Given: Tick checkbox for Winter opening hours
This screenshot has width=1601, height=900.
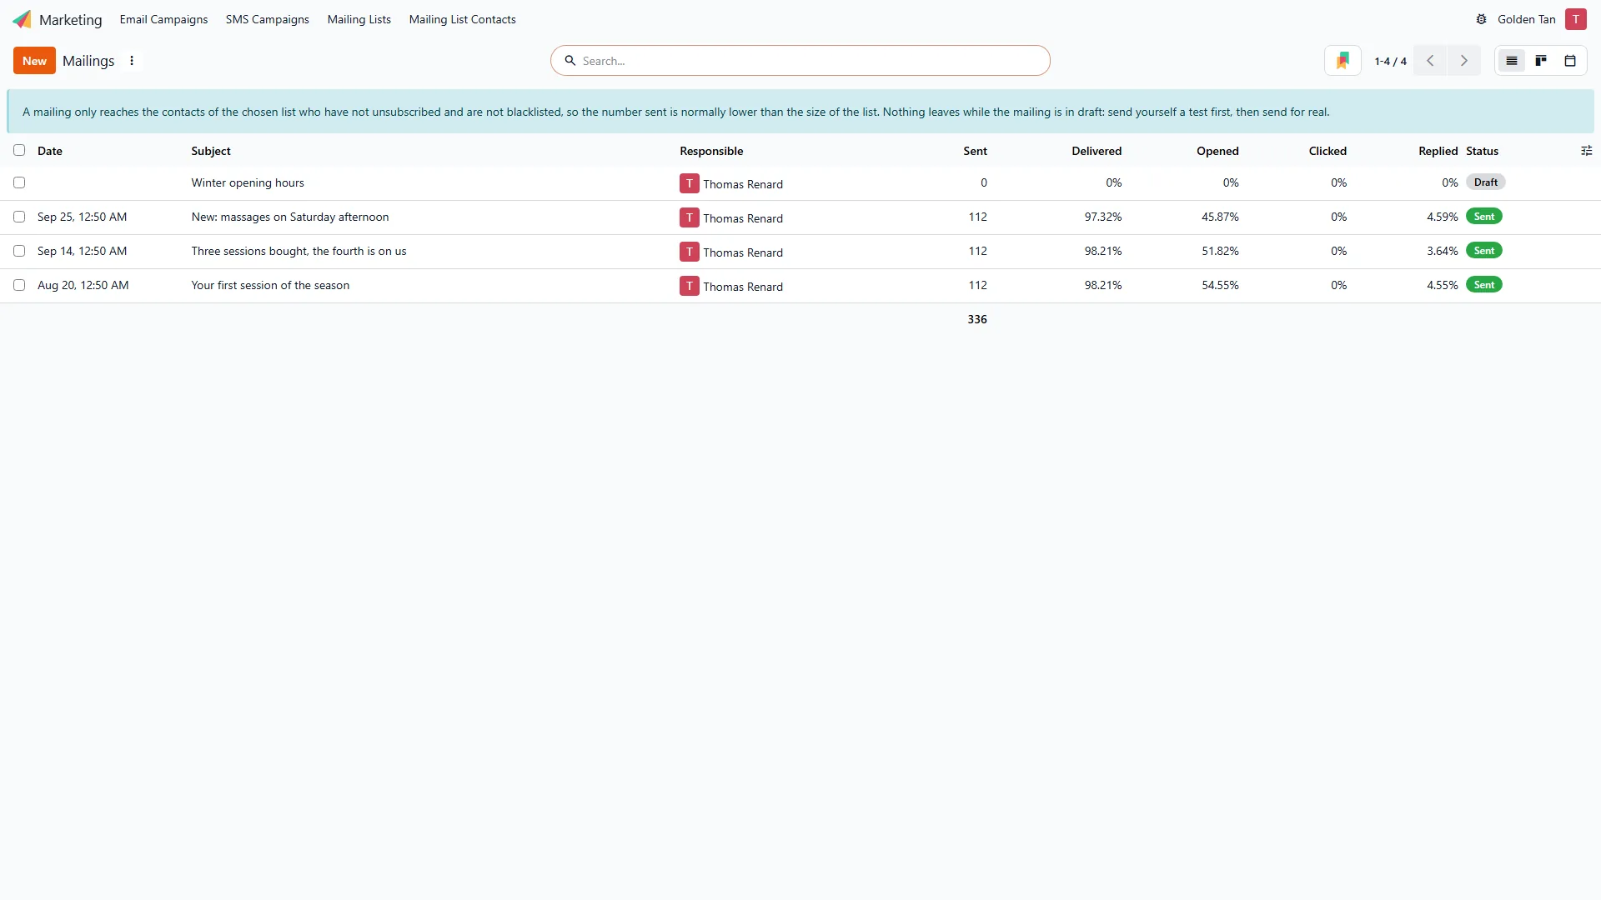Looking at the screenshot, I should click(19, 182).
